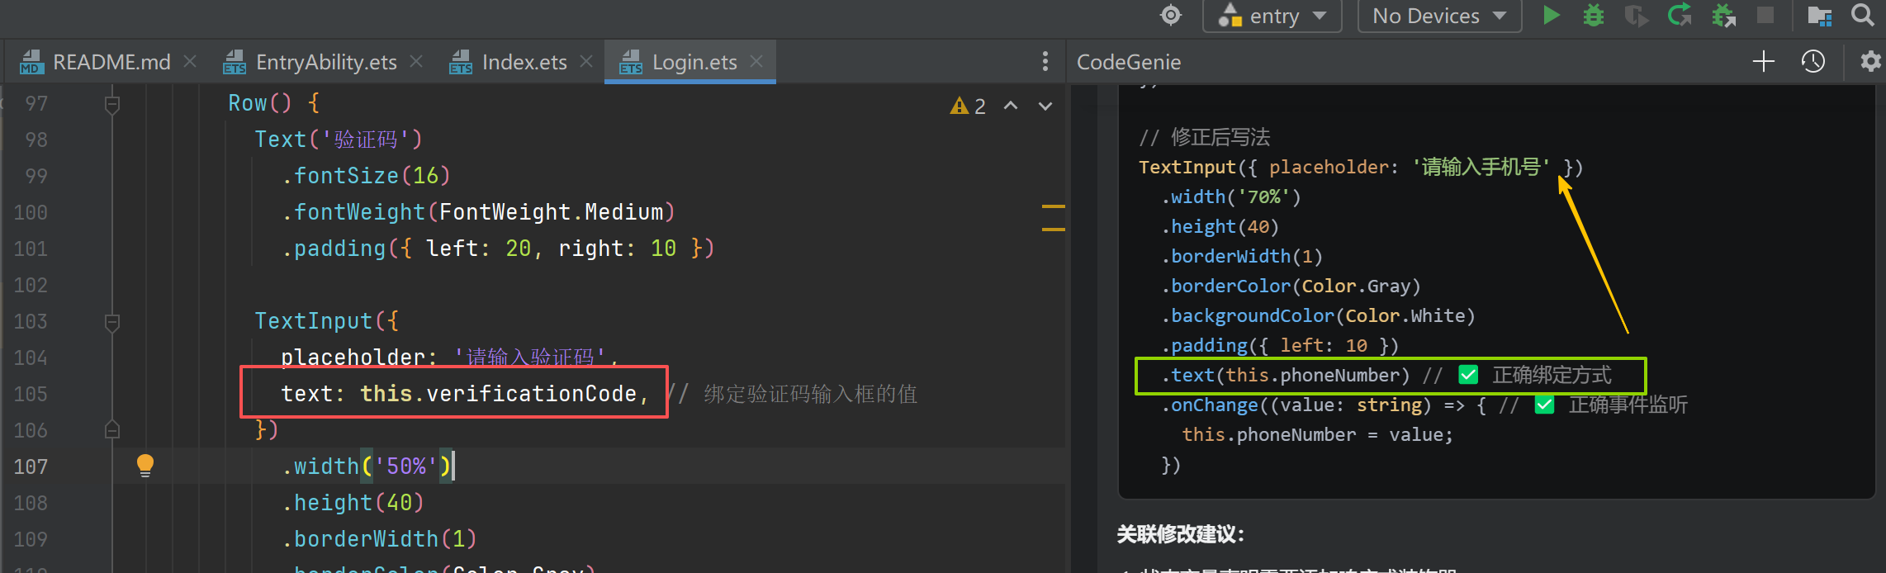1886x573 pixels.
Task: Click the CodeGenie panel title
Action: click(1129, 62)
